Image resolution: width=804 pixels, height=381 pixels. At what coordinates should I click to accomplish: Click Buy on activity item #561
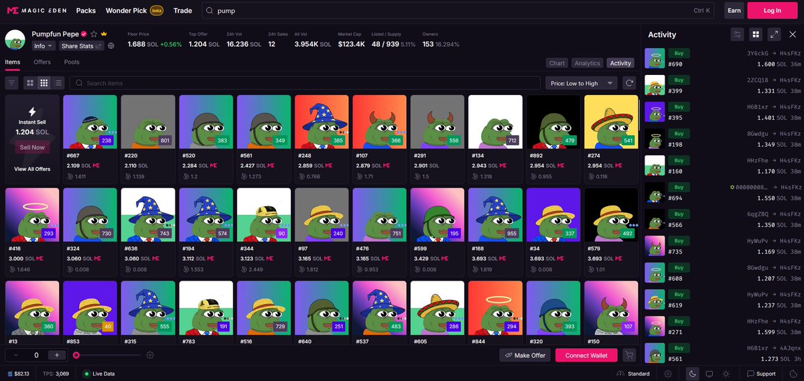[679, 348]
